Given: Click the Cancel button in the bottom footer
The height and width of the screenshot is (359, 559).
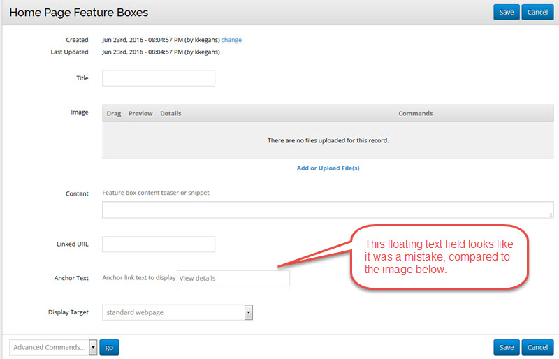Looking at the screenshot, I should 537,347.
